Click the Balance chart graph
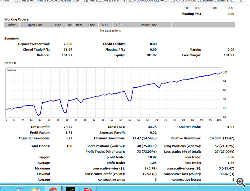This screenshot has height=191, width=250. click(114, 93)
